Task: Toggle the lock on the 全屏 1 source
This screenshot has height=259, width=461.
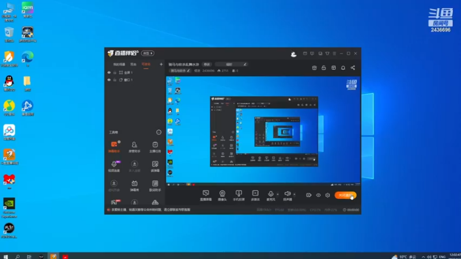Action: click(x=115, y=73)
